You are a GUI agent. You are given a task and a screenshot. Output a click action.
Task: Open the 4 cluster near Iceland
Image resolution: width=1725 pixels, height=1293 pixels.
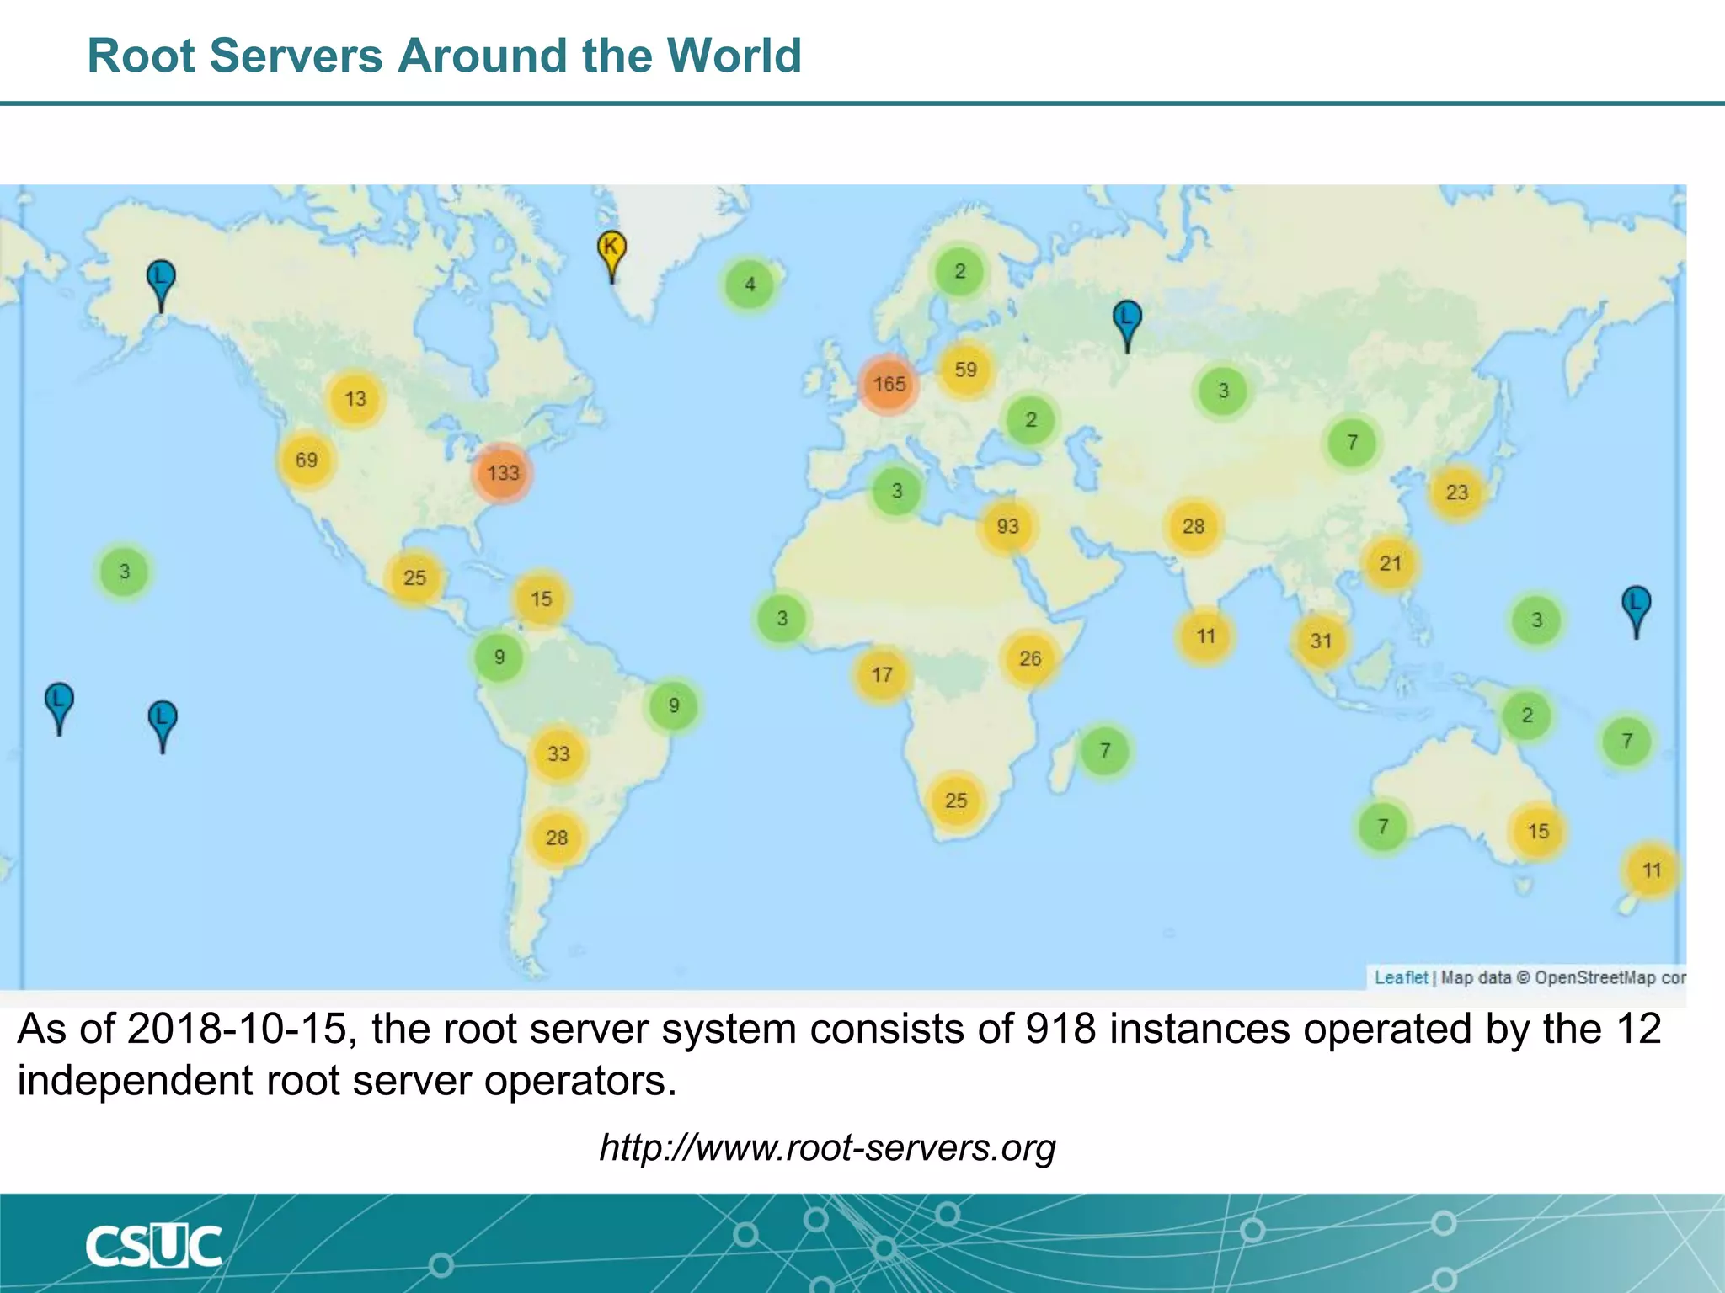click(750, 285)
